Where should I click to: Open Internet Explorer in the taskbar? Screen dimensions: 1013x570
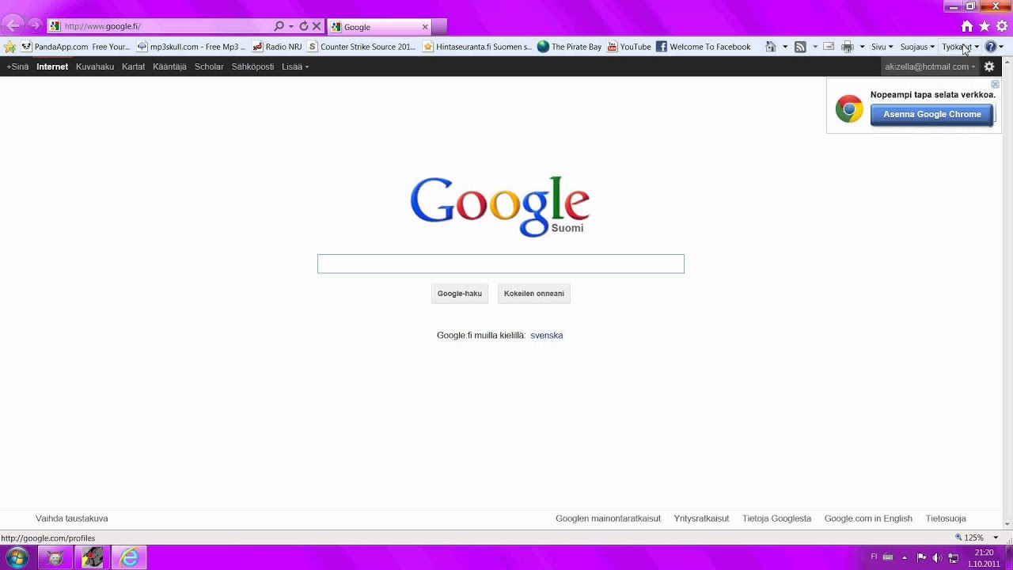[x=129, y=557]
